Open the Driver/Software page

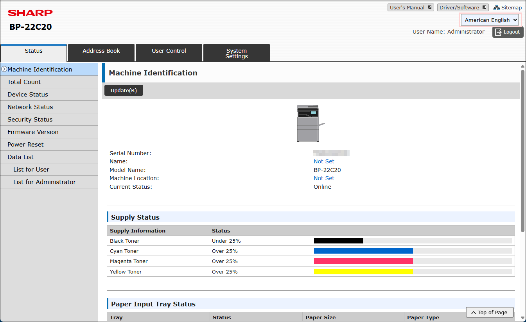click(463, 7)
